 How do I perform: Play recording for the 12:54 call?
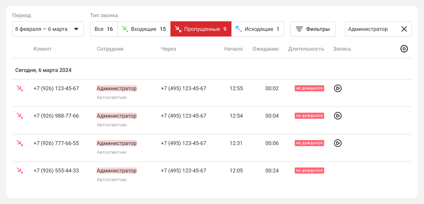337,116
